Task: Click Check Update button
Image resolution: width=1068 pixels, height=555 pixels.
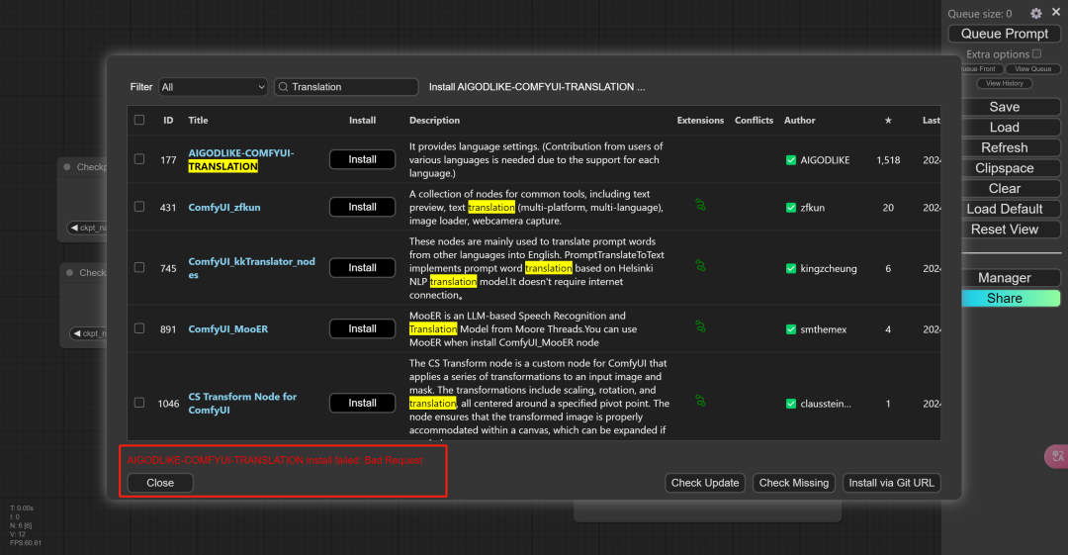Action: (x=705, y=483)
